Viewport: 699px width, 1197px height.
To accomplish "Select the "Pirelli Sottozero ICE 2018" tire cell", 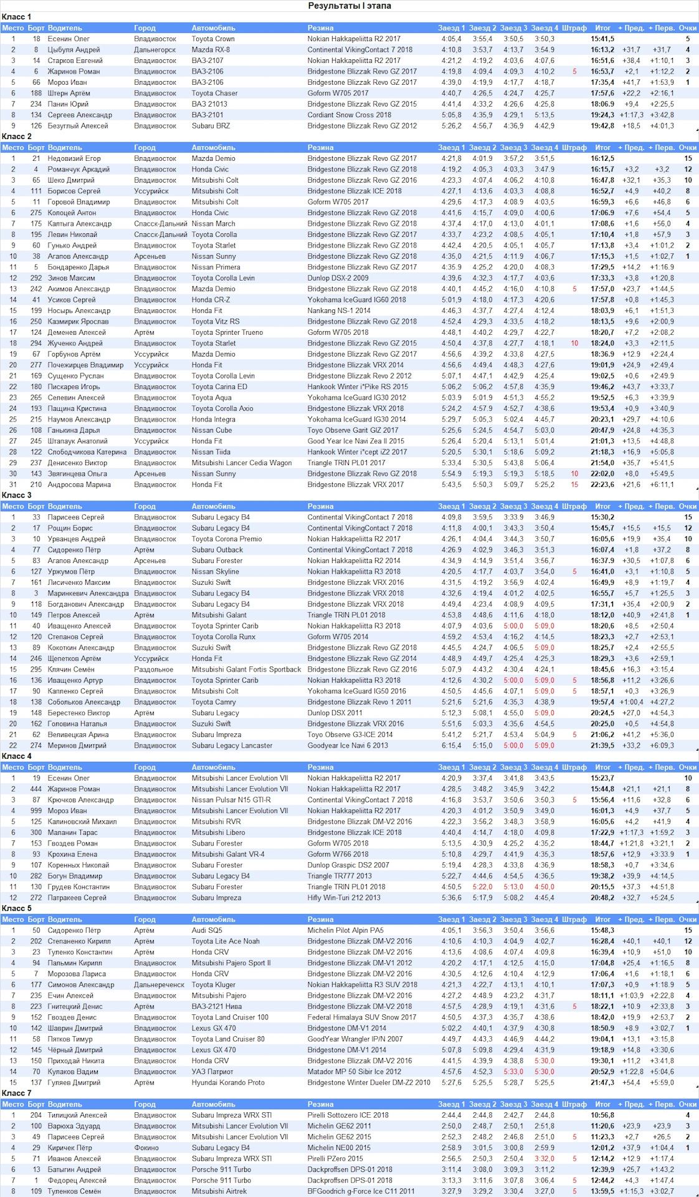I will (x=348, y=1115).
